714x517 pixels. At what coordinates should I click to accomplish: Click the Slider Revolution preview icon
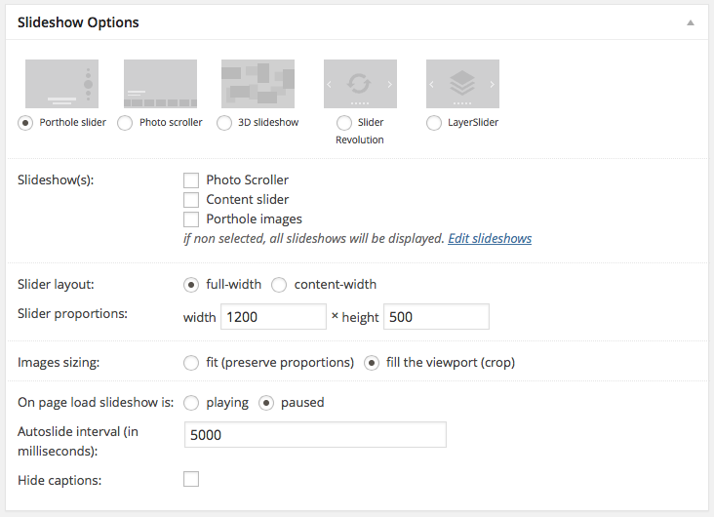(360, 84)
